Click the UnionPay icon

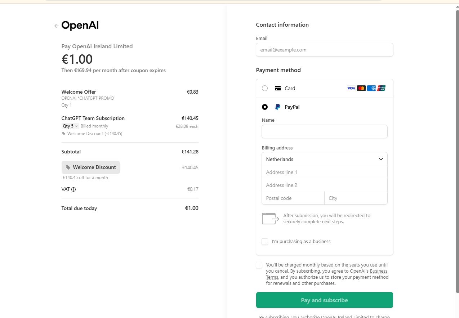(x=382, y=88)
